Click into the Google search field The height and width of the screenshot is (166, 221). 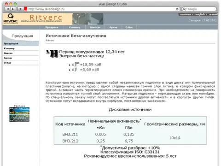[199, 9]
